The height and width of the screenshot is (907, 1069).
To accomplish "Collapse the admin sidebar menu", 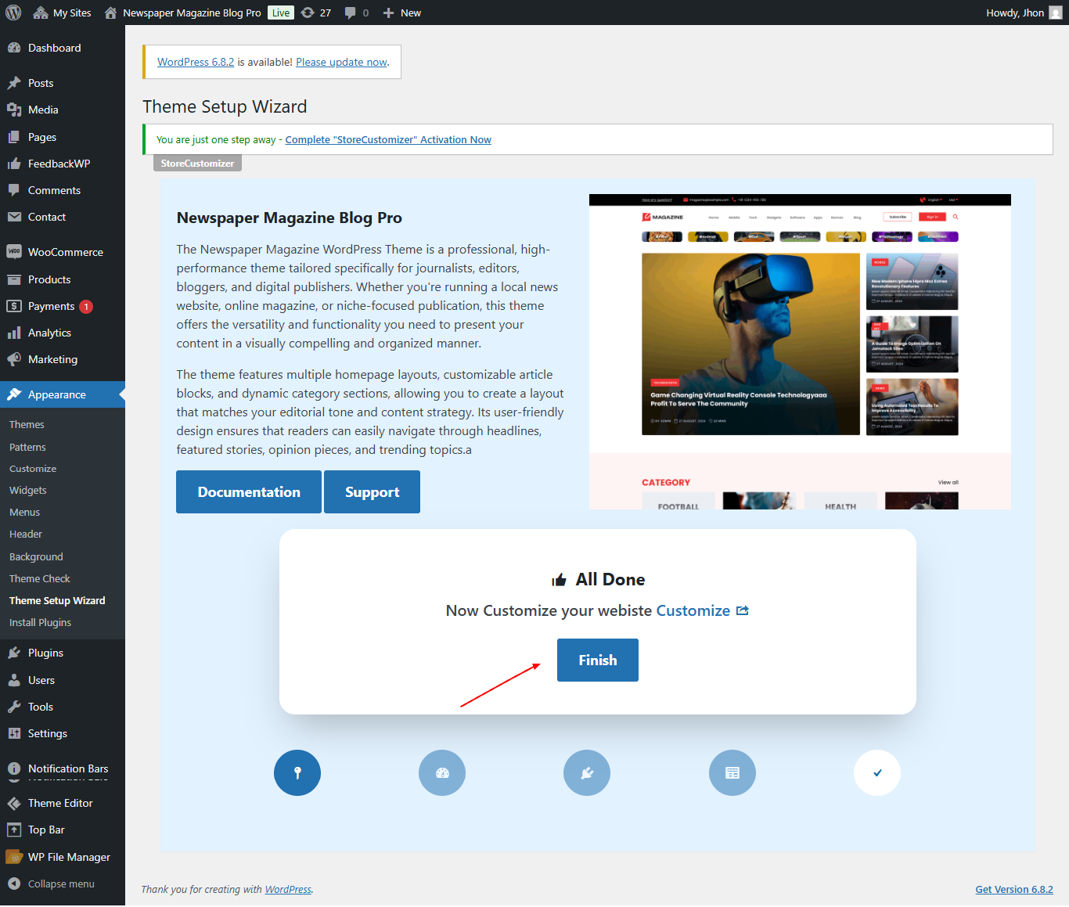I will click(x=52, y=884).
